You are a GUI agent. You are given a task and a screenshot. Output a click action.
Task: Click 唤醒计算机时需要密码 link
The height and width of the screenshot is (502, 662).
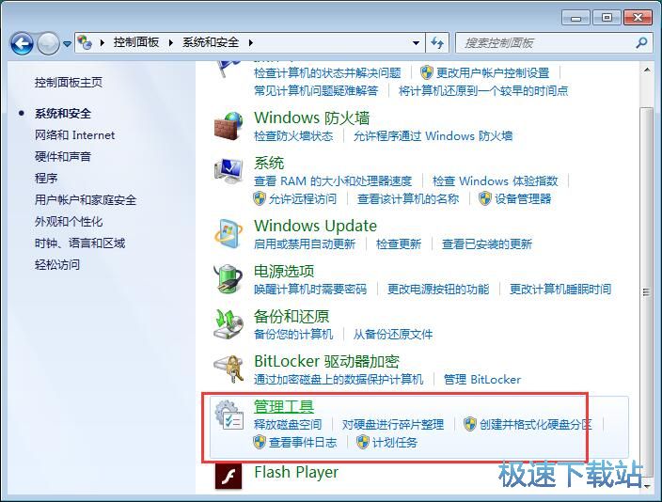click(x=310, y=290)
